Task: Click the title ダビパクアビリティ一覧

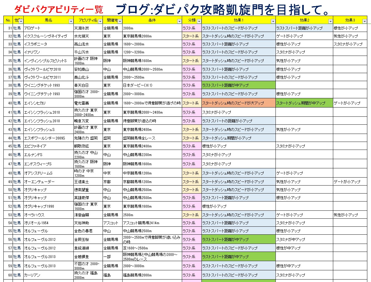Action: pos(58,9)
